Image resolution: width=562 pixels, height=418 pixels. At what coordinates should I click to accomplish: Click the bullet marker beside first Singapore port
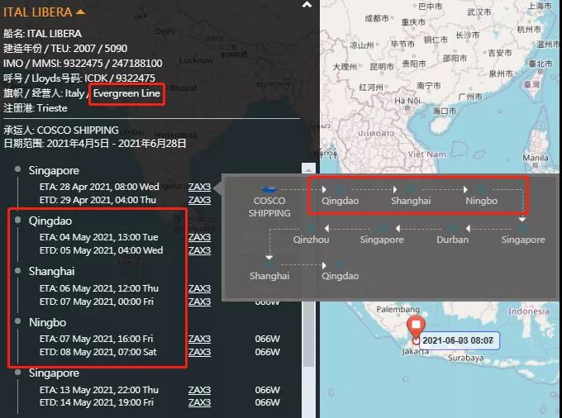pos(17,170)
